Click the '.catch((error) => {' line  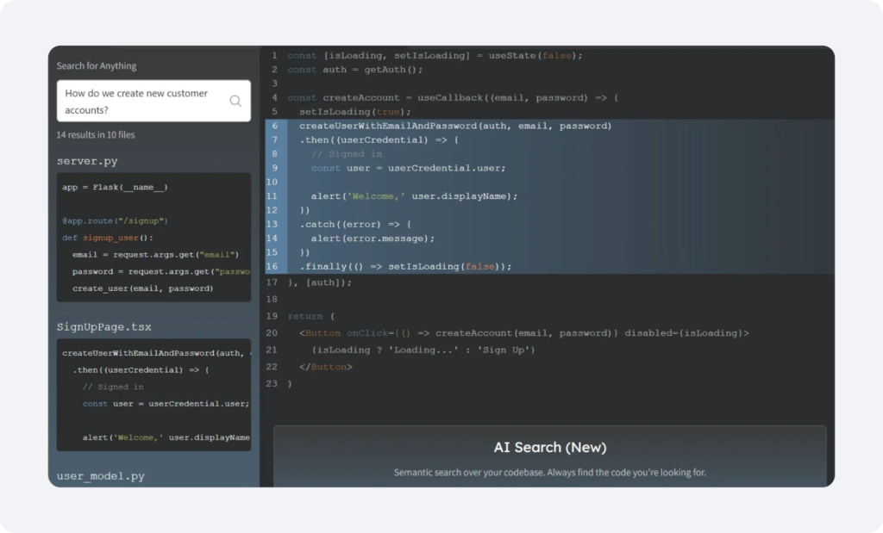click(355, 225)
